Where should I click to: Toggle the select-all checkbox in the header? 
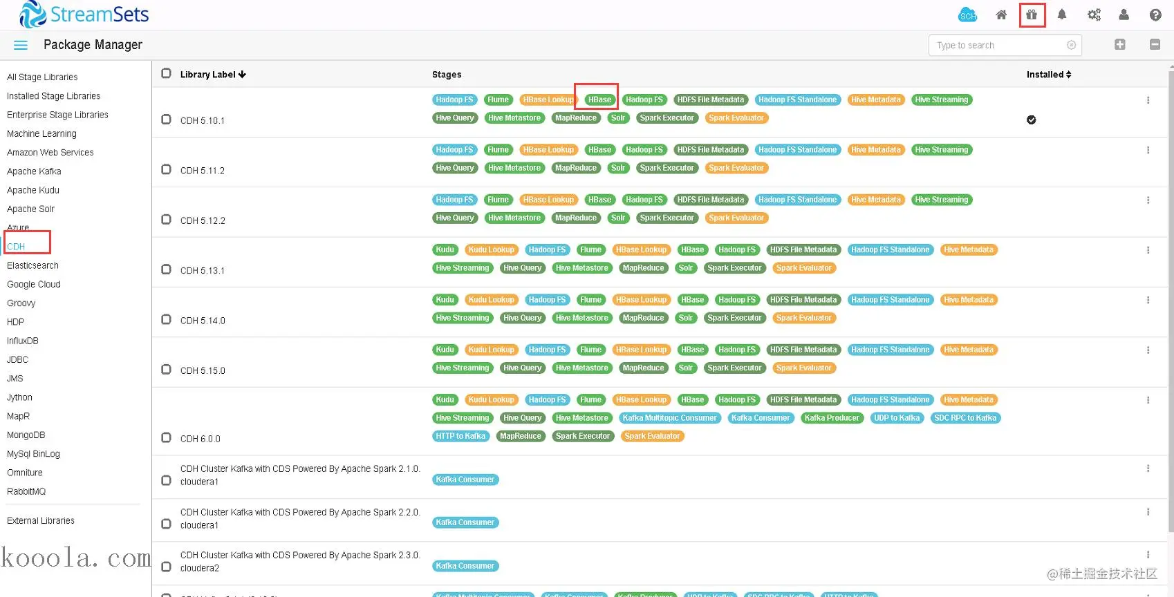(x=166, y=73)
